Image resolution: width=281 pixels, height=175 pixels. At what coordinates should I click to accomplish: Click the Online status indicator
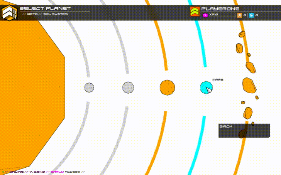pos(16,172)
